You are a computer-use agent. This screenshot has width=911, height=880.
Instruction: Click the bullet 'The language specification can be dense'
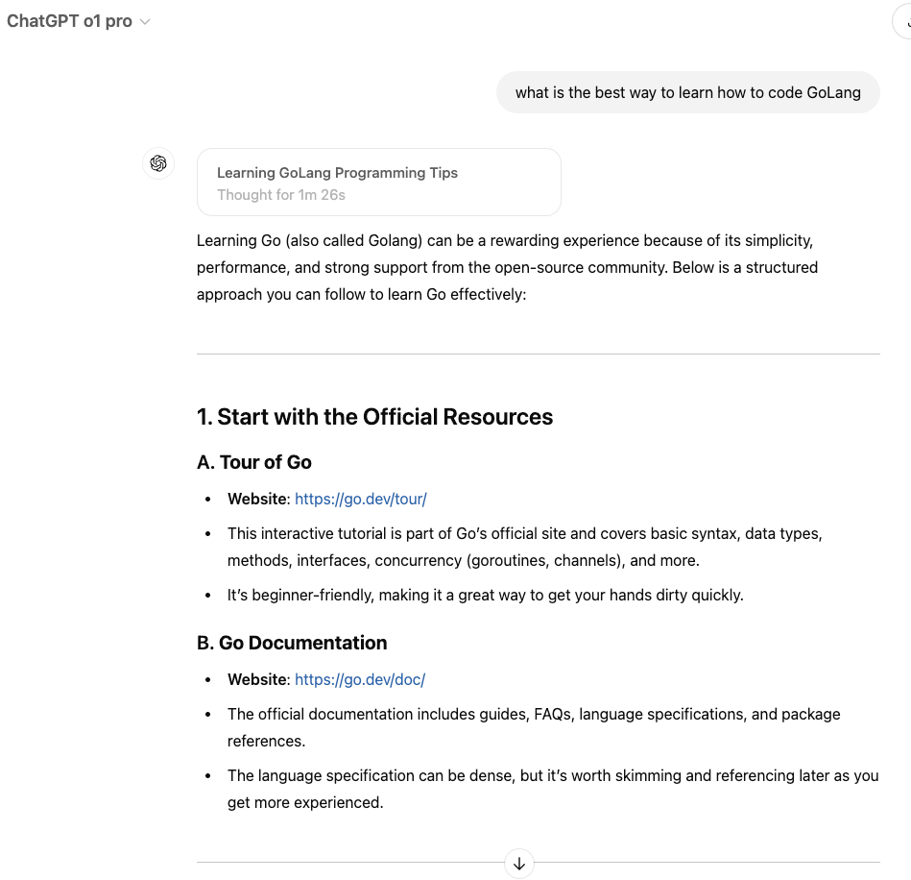[553, 790]
